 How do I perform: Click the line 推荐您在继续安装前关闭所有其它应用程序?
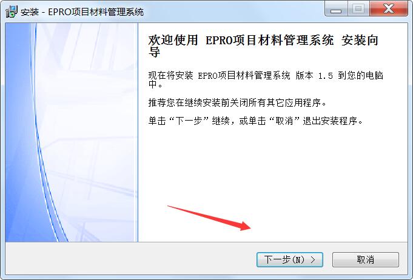[237, 102]
